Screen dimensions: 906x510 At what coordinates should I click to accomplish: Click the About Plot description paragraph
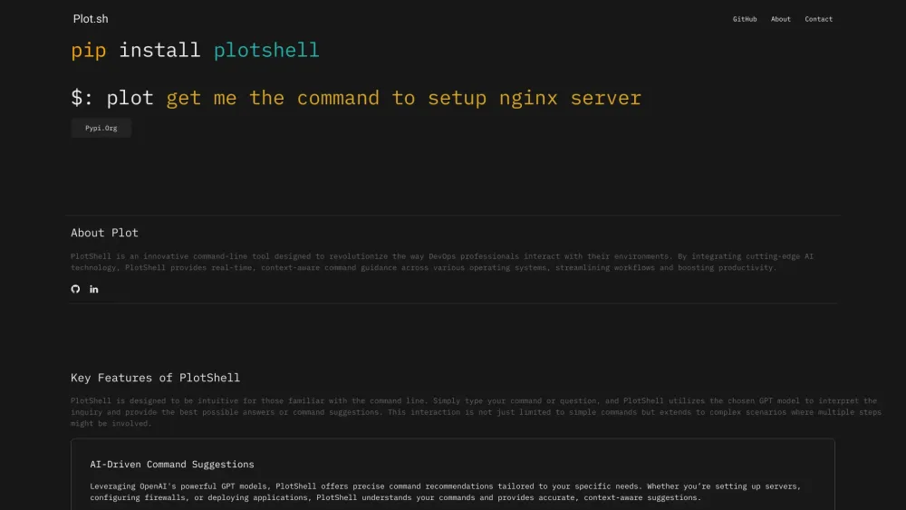point(441,262)
